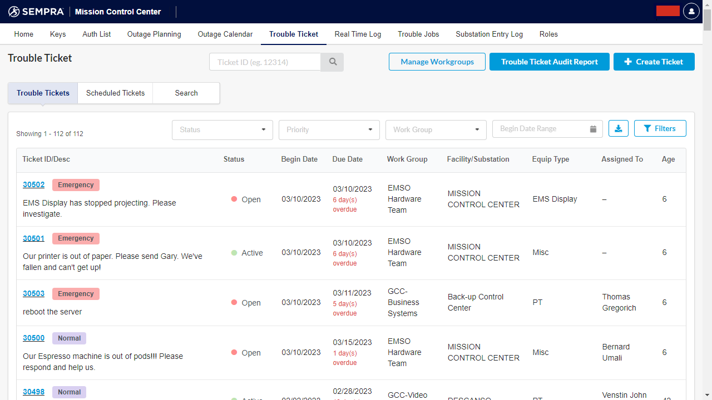Open the Real Time Log page
The image size is (712, 400).
(x=358, y=34)
